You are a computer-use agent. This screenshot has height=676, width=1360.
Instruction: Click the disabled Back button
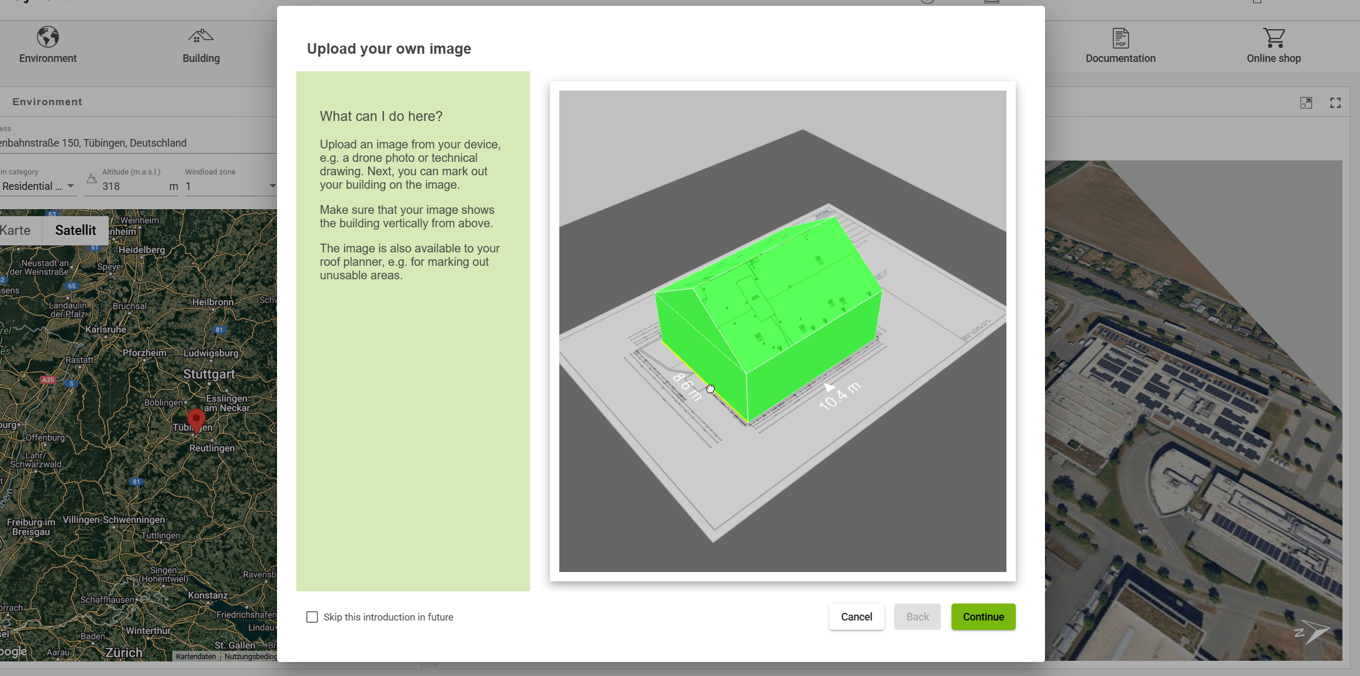[x=917, y=616]
